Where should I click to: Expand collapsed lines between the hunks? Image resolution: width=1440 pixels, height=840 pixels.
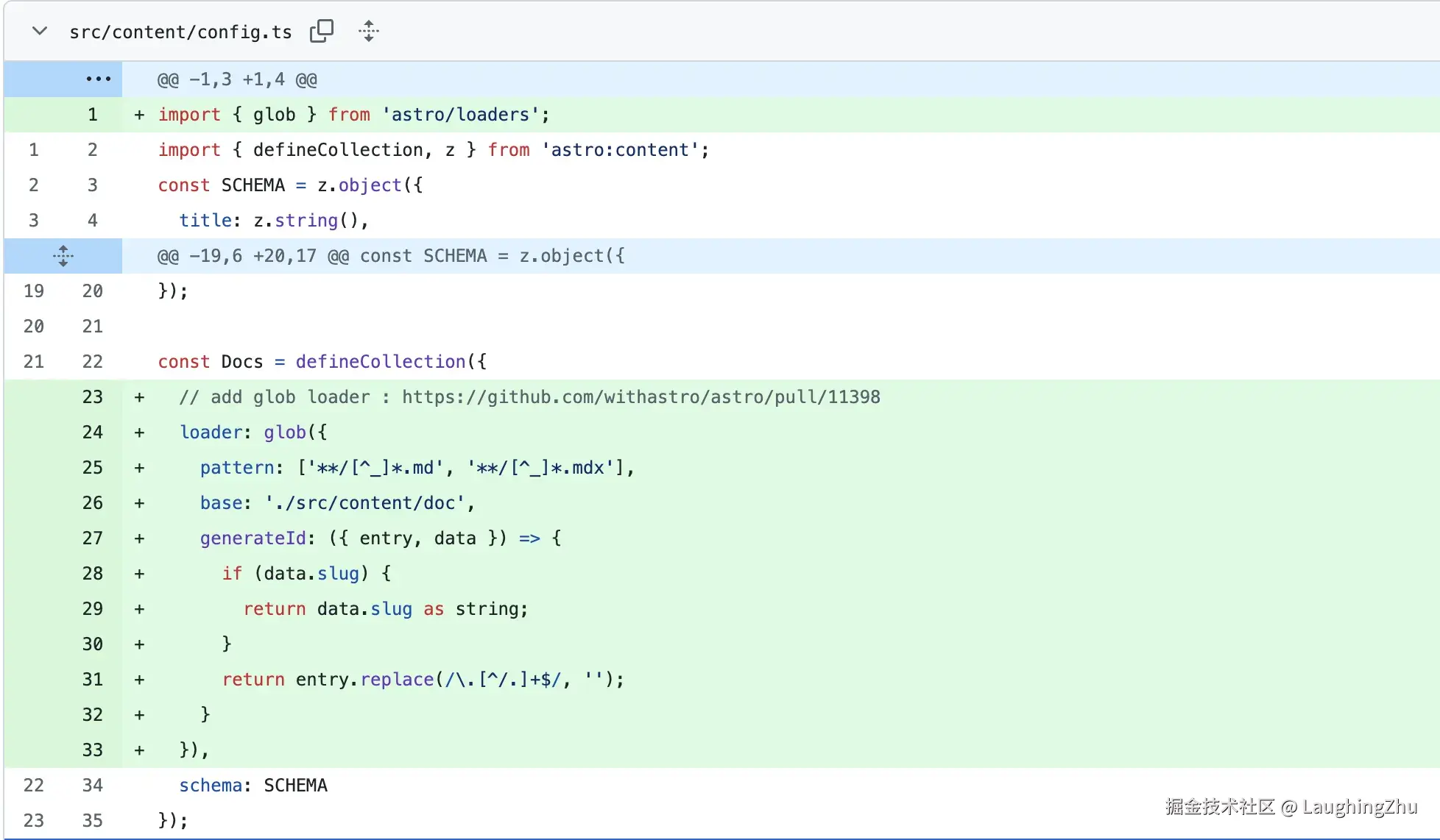pyautogui.click(x=63, y=256)
